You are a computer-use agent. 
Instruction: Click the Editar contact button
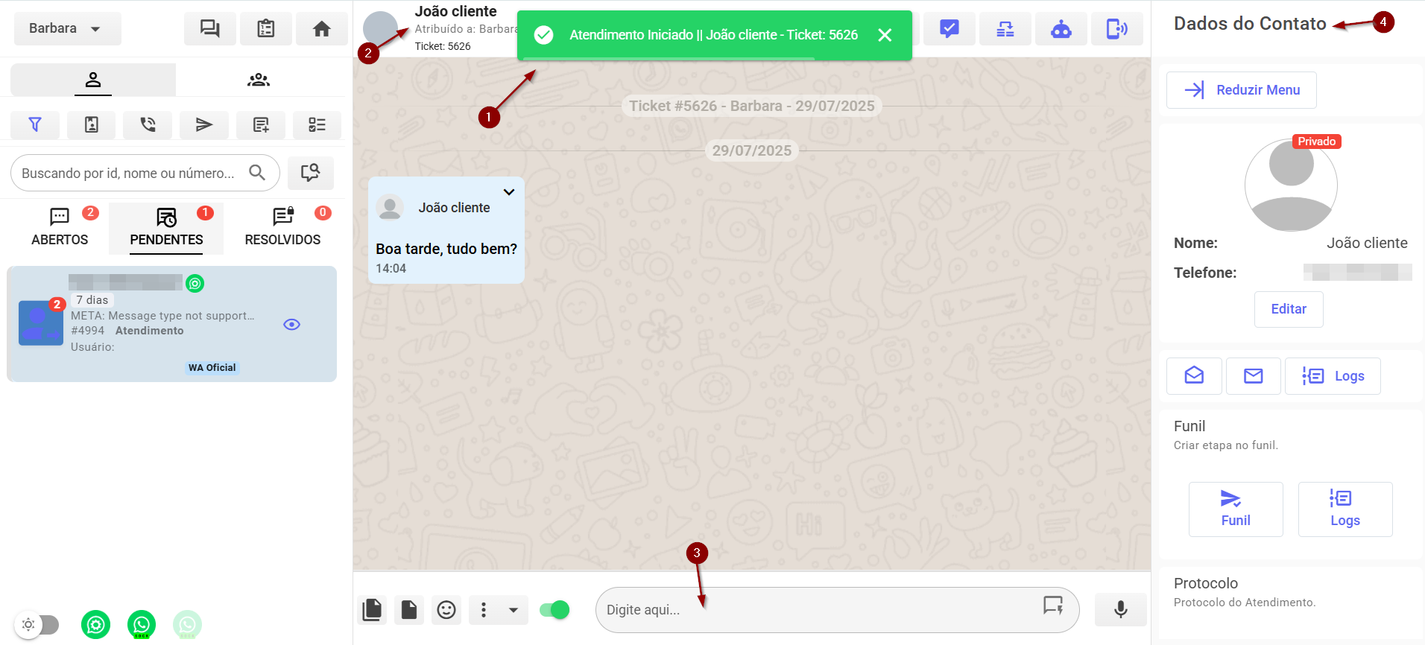pos(1288,309)
